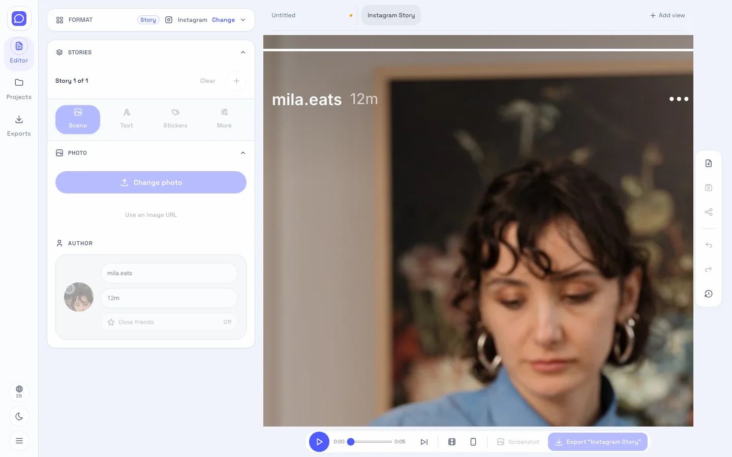The width and height of the screenshot is (732, 457).
Task: Export the Instagram Story
Action: 598,442
